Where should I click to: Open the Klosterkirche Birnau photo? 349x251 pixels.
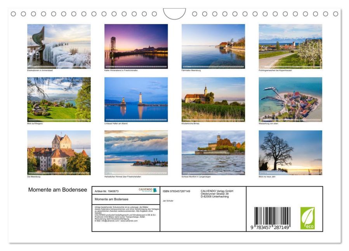coord(213,99)
